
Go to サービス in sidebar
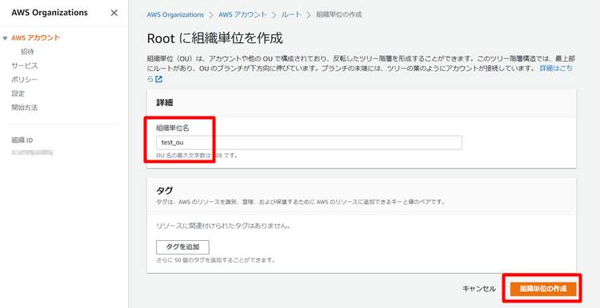coord(25,65)
